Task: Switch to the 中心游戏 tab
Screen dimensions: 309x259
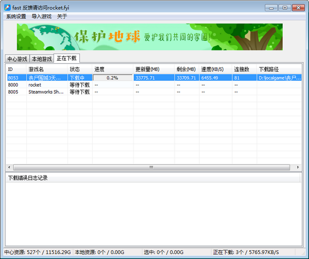Action: click(x=16, y=59)
